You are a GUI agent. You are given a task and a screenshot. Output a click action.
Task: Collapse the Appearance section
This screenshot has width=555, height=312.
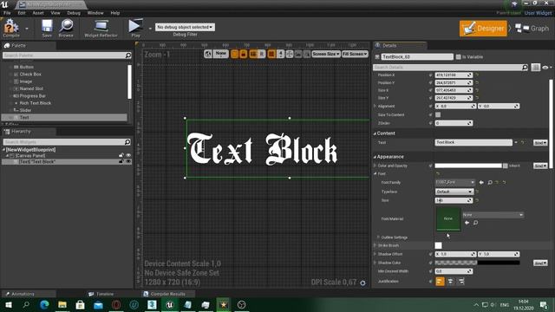tap(375, 157)
